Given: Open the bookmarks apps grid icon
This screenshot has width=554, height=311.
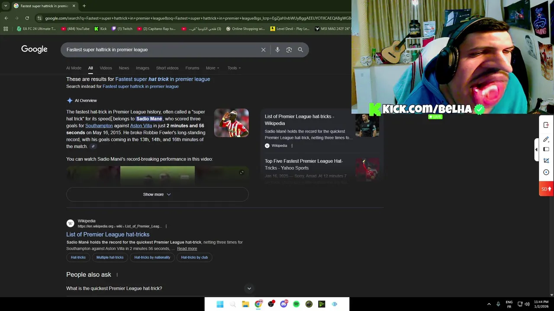Looking at the screenshot, I should click(6, 29).
